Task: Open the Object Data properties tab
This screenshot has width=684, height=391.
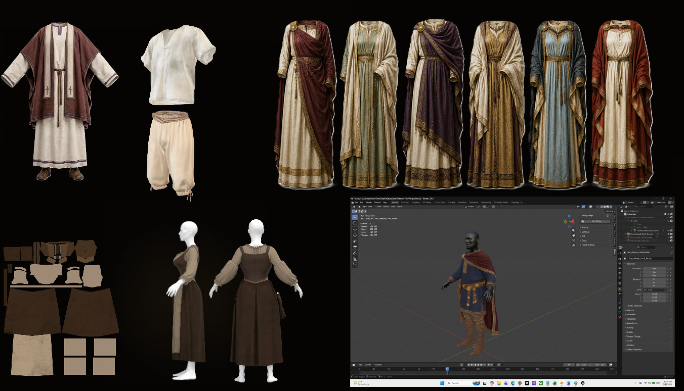Action: tap(620, 312)
